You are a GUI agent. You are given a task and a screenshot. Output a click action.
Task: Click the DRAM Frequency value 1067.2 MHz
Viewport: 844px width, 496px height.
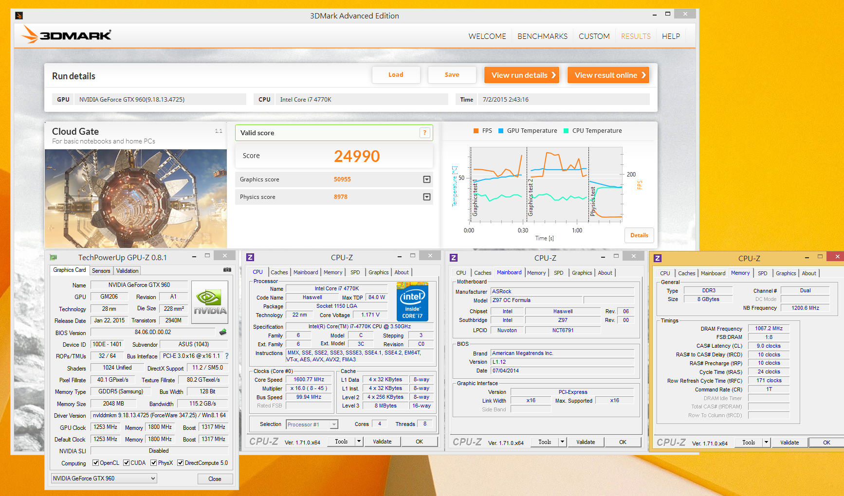(769, 329)
